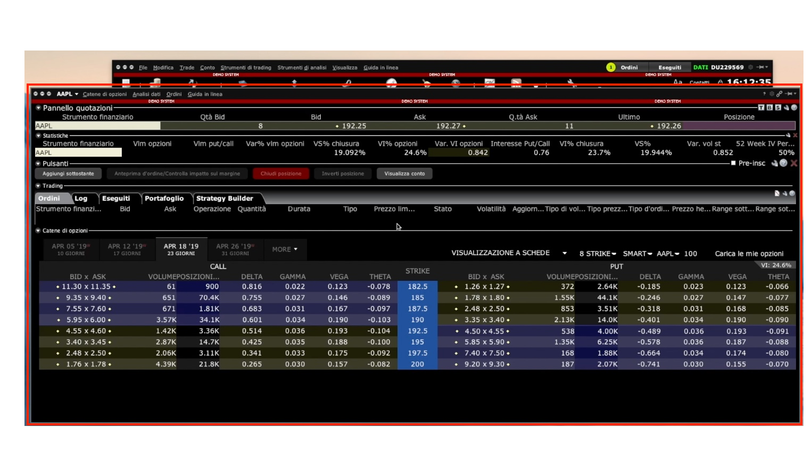Open gear settings in main window title bar

(751, 67)
